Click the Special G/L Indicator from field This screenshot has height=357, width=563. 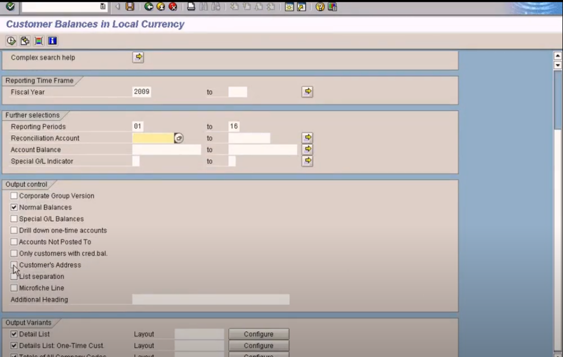coord(136,161)
